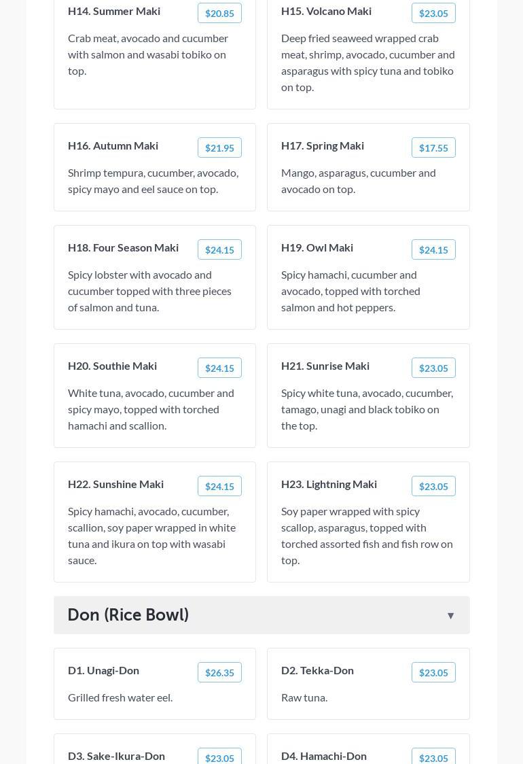Add Autumn Maki via its $21.95 price
523x764 pixels.
pos(219,148)
